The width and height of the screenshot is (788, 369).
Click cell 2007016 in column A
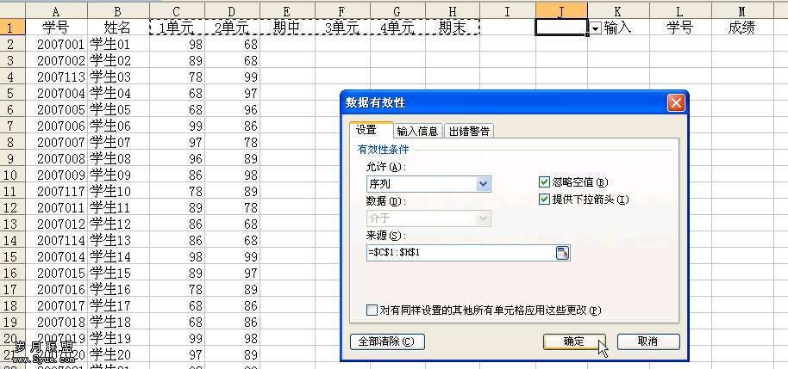click(x=56, y=289)
